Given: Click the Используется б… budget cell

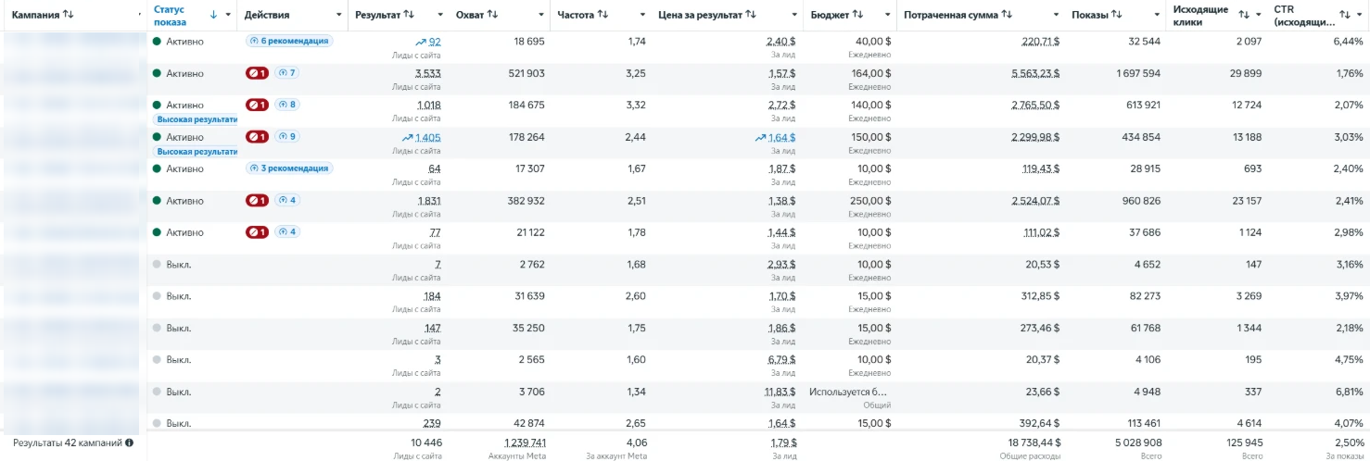Looking at the screenshot, I should pyautogui.click(x=850, y=392).
